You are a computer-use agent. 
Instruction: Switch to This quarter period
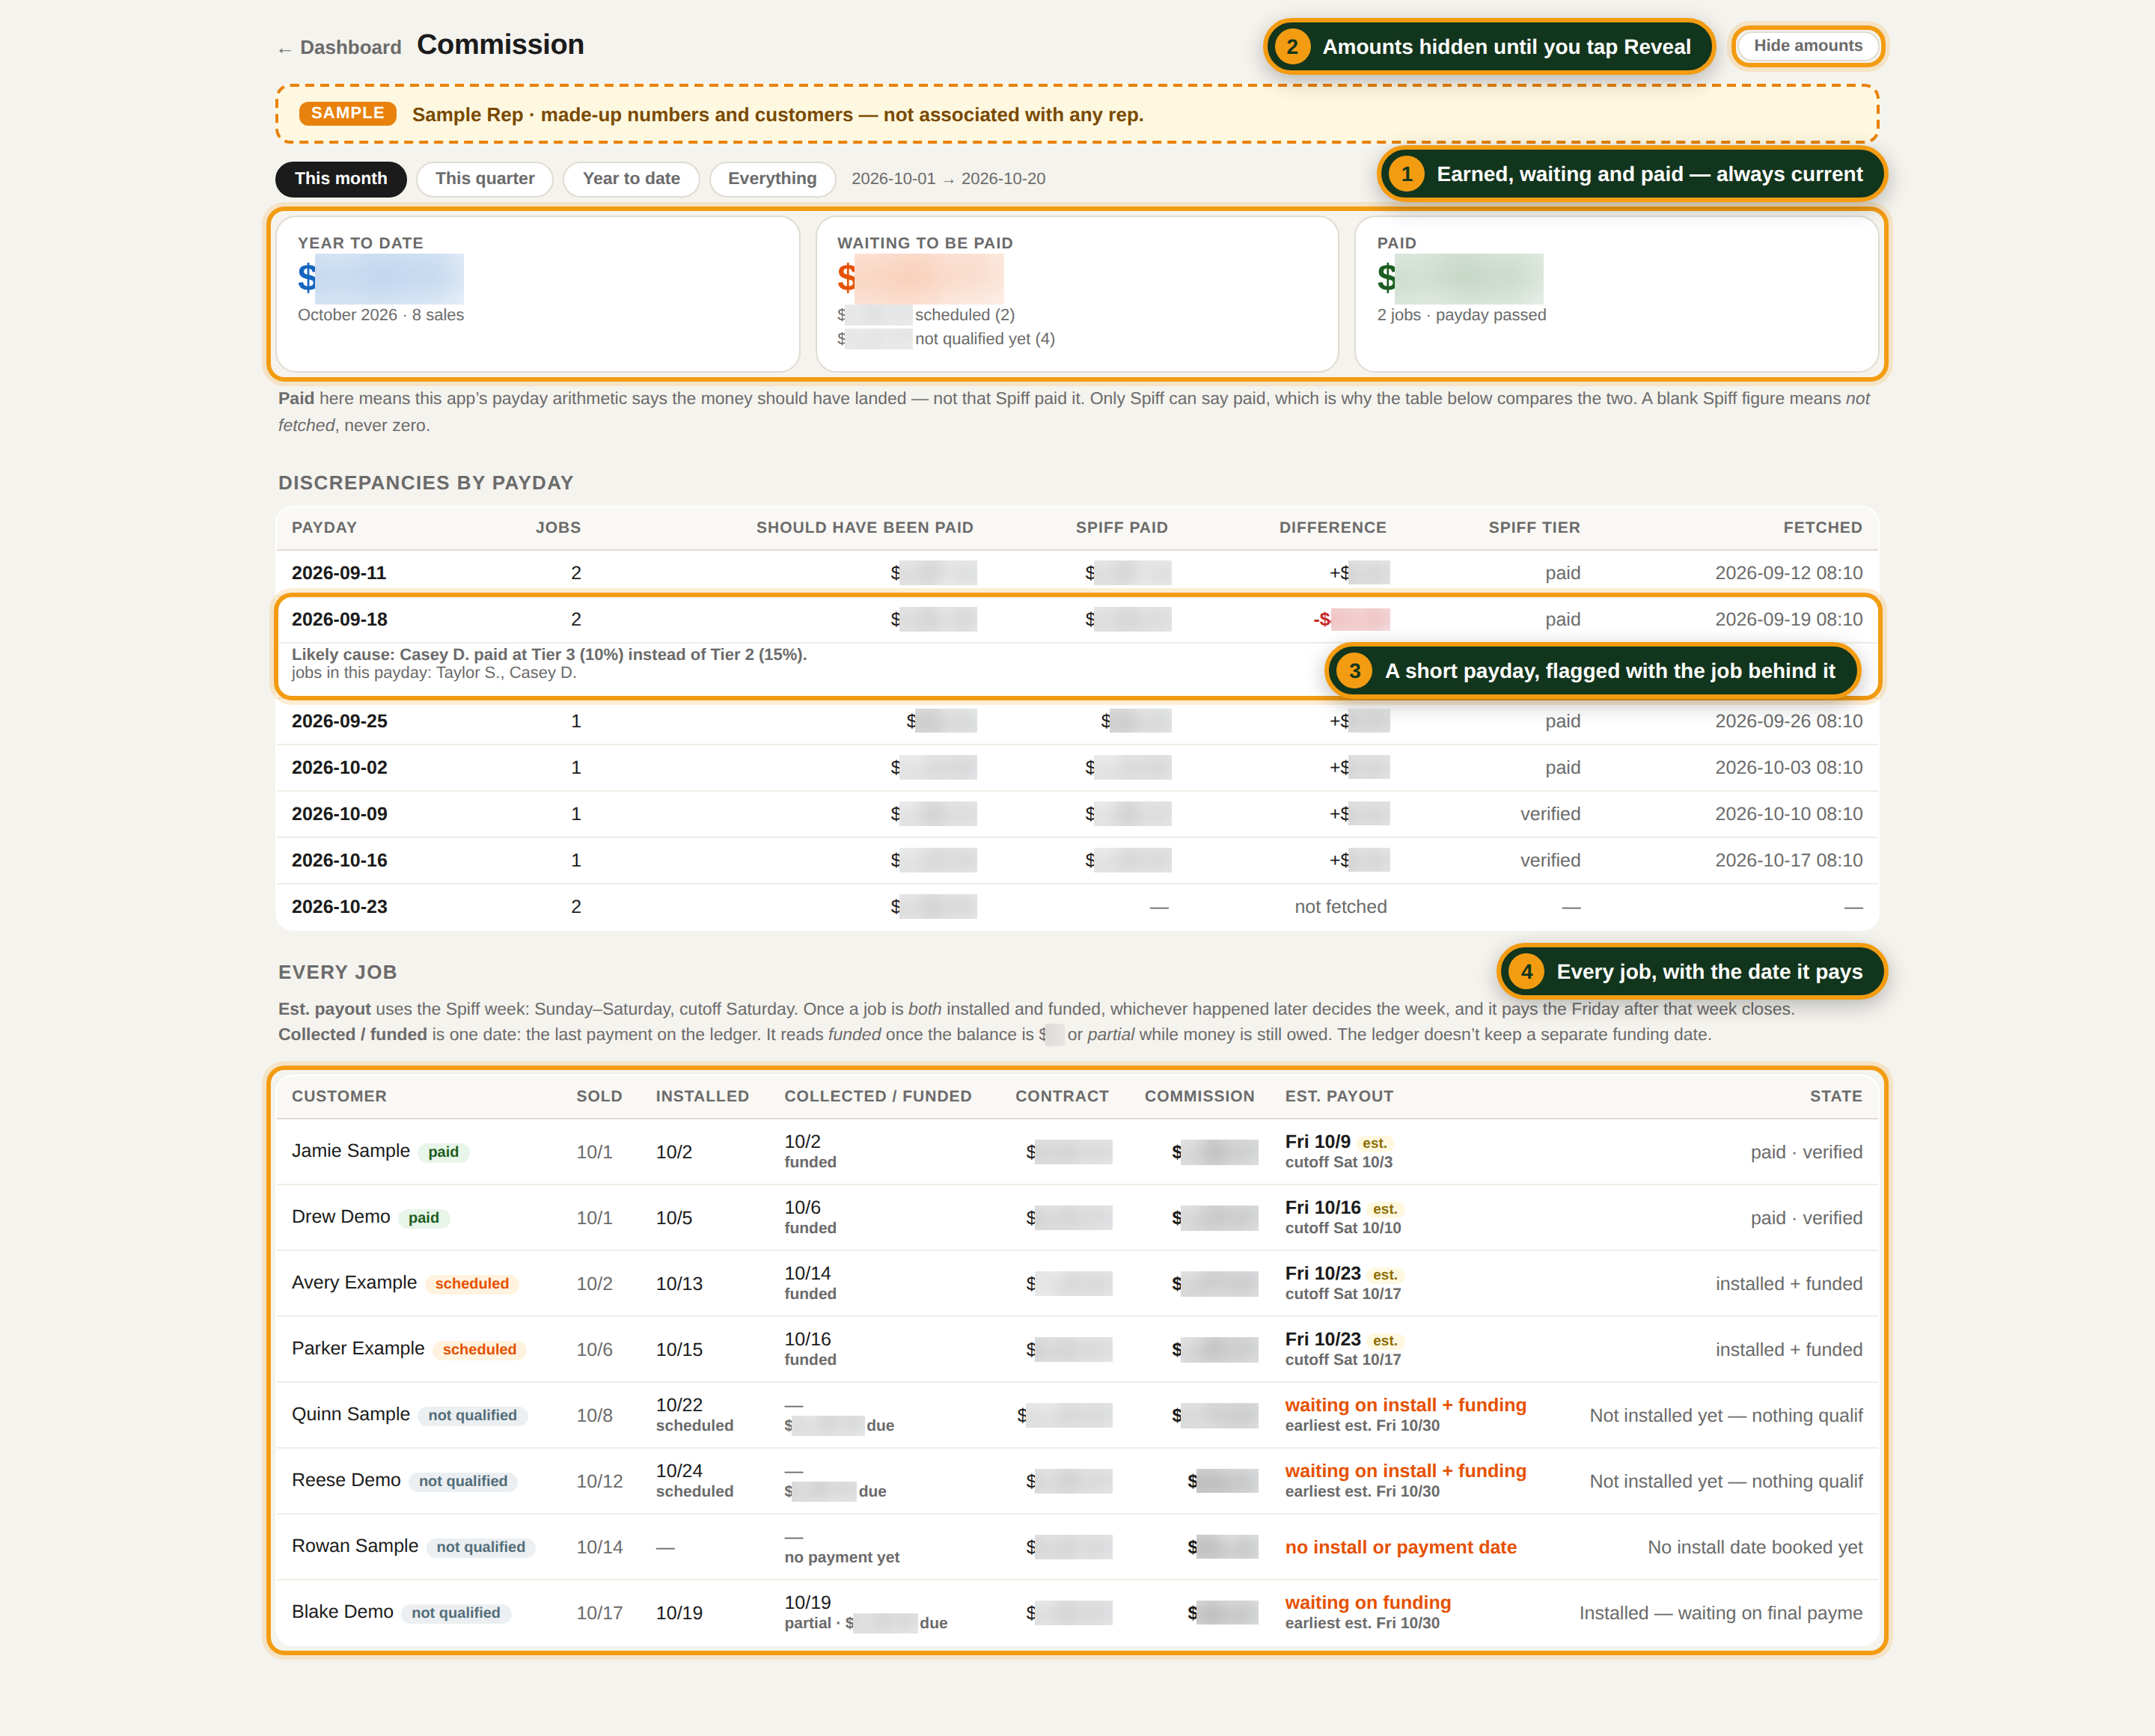click(x=484, y=179)
